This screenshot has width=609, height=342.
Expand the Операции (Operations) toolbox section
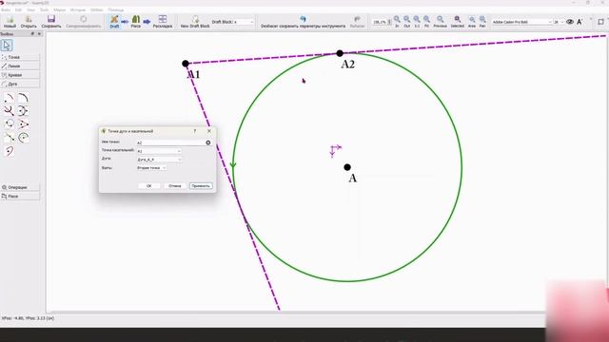coord(20,187)
